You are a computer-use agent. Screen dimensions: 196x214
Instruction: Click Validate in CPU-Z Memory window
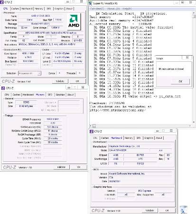point(61,167)
